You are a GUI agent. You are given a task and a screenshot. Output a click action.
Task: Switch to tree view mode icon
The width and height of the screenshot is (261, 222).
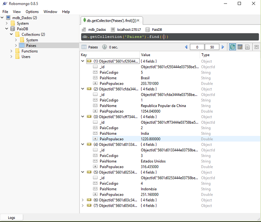[x=233, y=47]
